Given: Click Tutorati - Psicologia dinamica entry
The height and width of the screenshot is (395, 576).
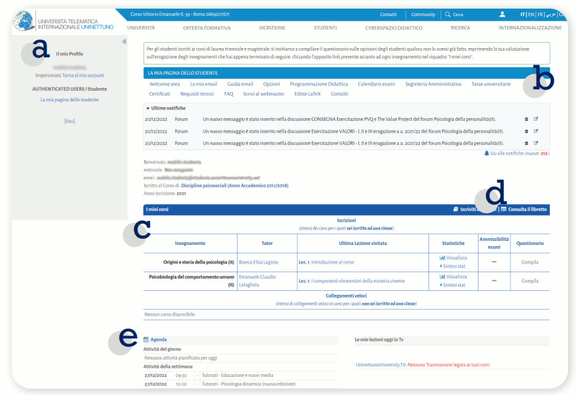Looking at the screenshot, I should pyautogui.click(x=249, y=384).
